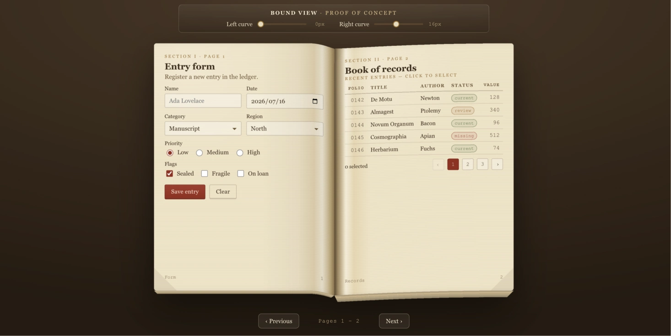Click the 'Entry form' heading
This screenshot has height=336, width=671.
(x=189, y=66)
